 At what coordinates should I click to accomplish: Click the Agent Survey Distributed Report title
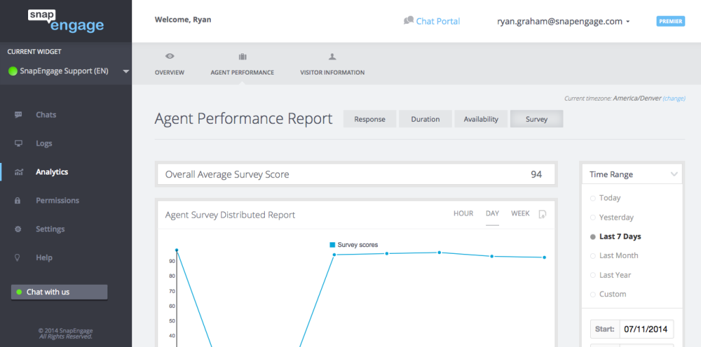230,215
